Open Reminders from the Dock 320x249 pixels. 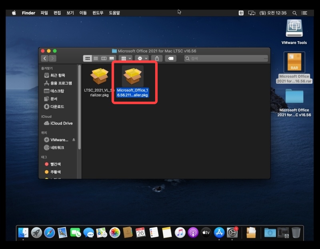pos(154,233)
